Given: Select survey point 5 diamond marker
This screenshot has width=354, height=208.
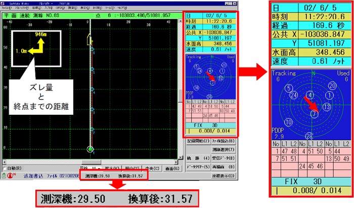Looking at the screenshot, I should pyautogui.click(x=92, y=69).
